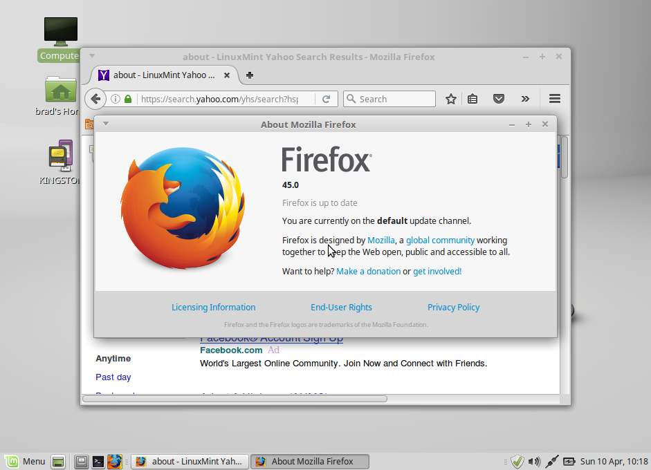Launch the file manager from panel
Image resolution: width=651 pixels, height=470 pixels.
point(81,461)
